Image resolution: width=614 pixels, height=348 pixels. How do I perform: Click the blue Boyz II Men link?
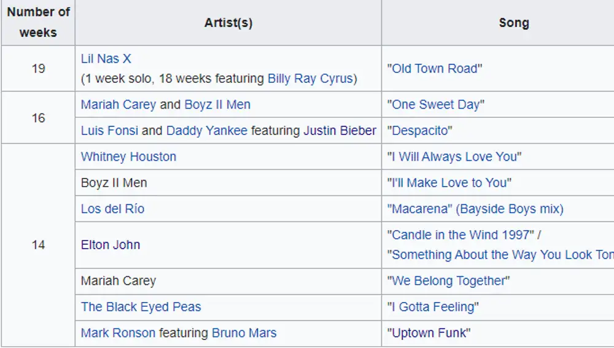pos(217,104)
